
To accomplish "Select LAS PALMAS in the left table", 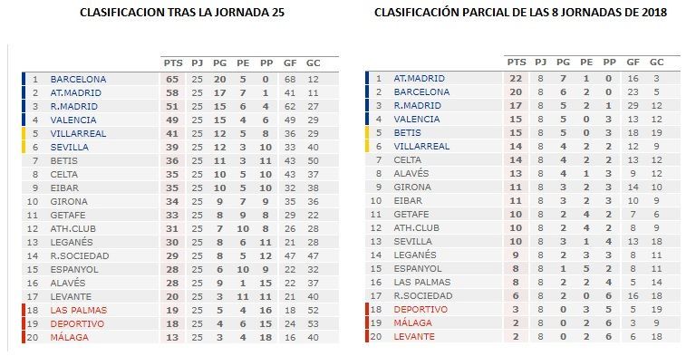I will [x=79, y=311].
